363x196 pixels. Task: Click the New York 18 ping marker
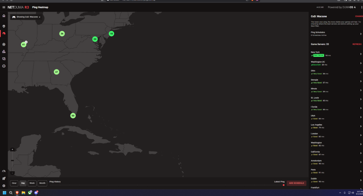111,34
